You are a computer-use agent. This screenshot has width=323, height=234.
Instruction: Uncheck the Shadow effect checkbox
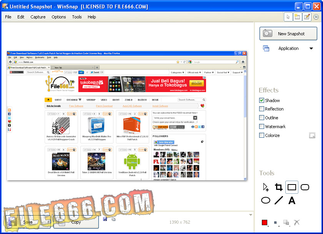261,100
